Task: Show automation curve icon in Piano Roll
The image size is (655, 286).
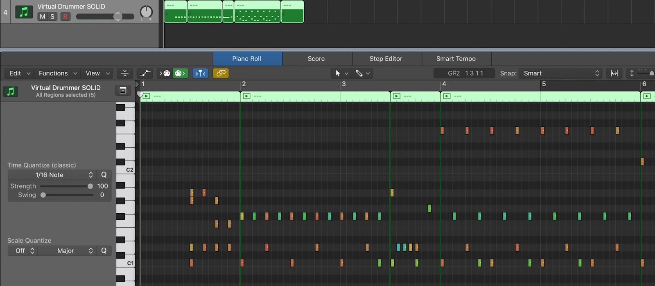Action: (145, 73)
